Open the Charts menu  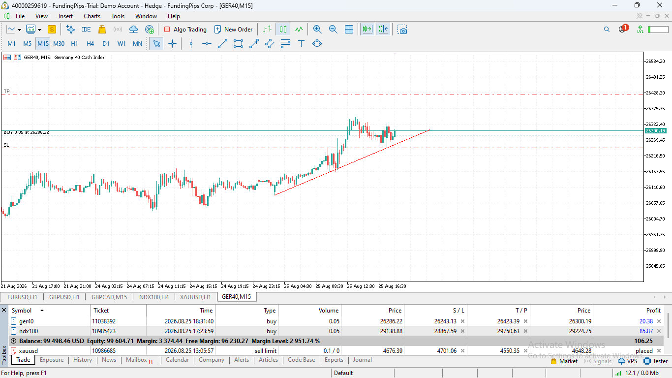pos(92,16)
